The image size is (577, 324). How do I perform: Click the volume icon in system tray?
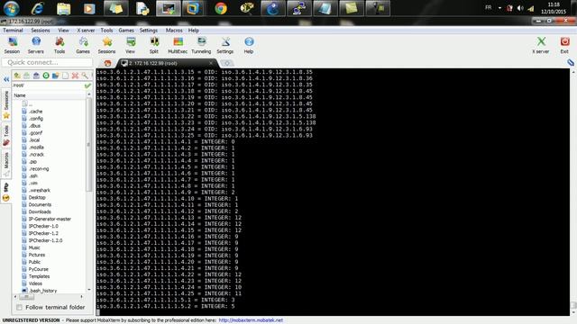point(520,8)
